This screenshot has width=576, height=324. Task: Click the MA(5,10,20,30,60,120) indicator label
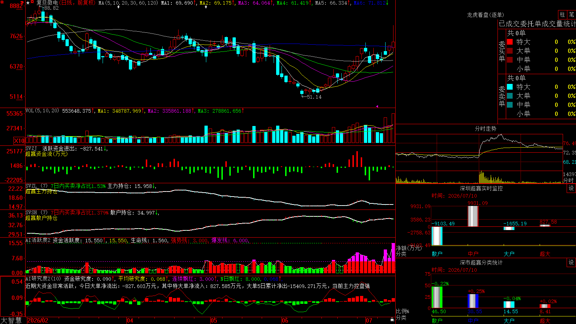point(128,3)
